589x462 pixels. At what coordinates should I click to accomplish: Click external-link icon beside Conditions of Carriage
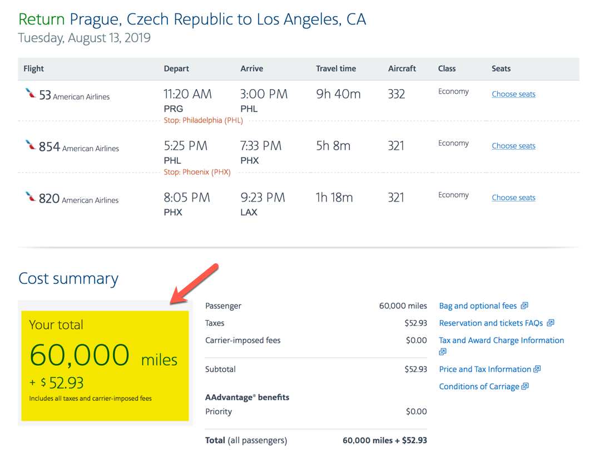click(525, 386)
